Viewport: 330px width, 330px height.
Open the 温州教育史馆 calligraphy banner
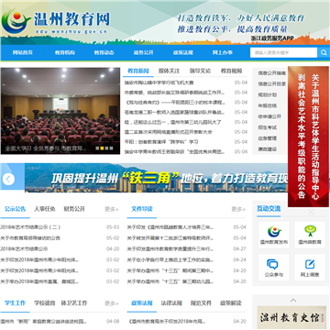[291, 317]
